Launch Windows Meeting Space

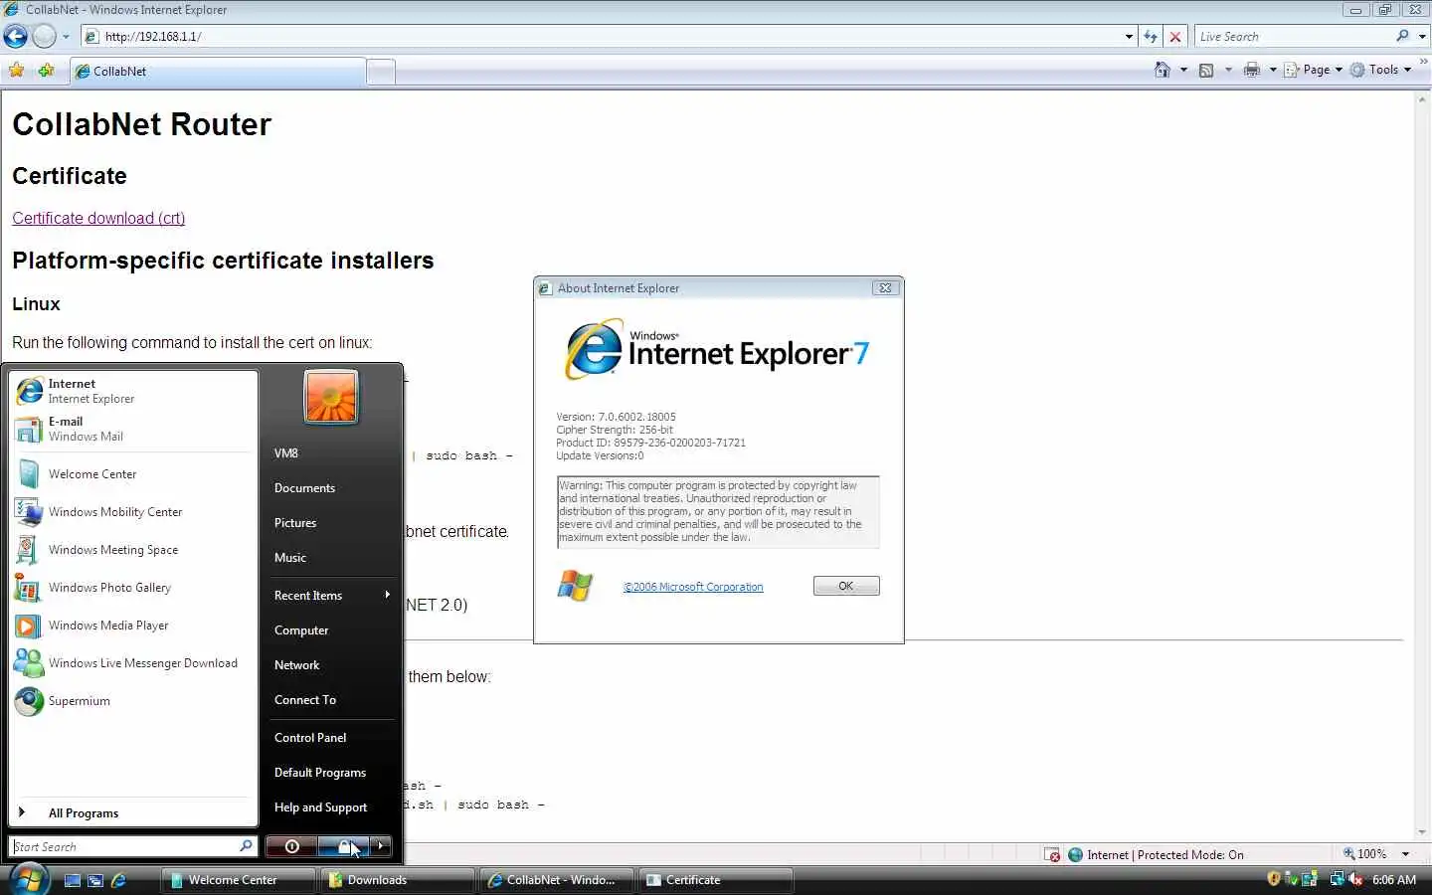(133, 550)
